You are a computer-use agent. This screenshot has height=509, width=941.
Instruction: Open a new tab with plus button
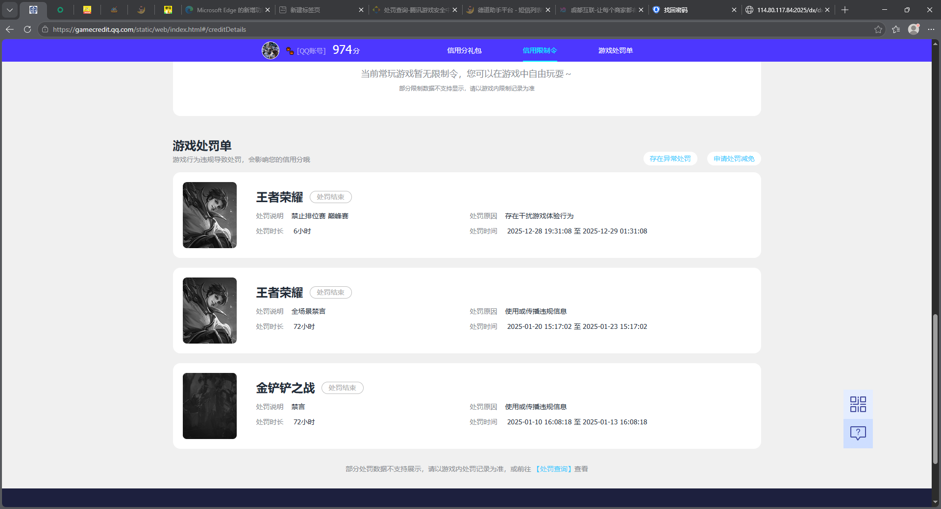(845, 10)
